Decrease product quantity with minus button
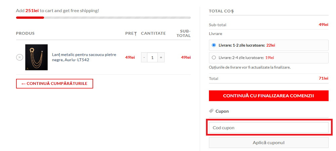Screen dimensions: 336x151 pos(144,57)
